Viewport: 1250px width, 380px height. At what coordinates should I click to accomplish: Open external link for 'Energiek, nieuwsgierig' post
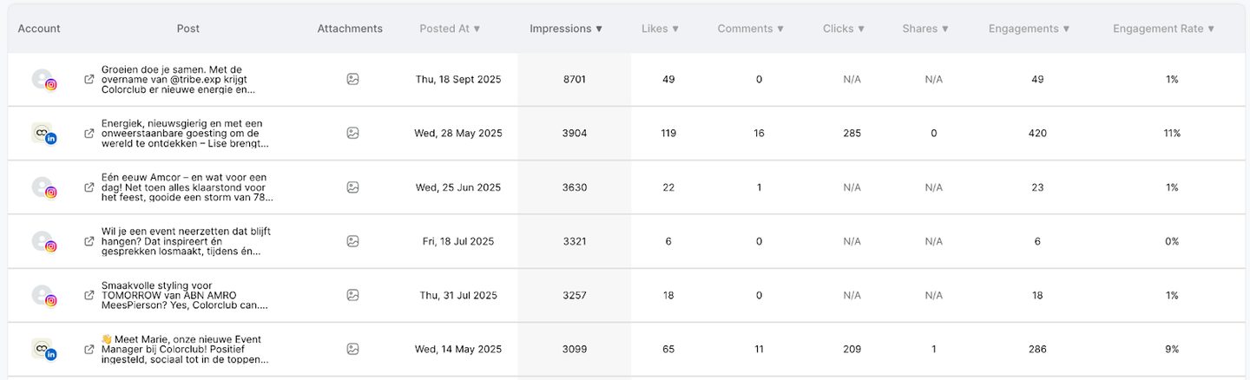pos(89,134)
